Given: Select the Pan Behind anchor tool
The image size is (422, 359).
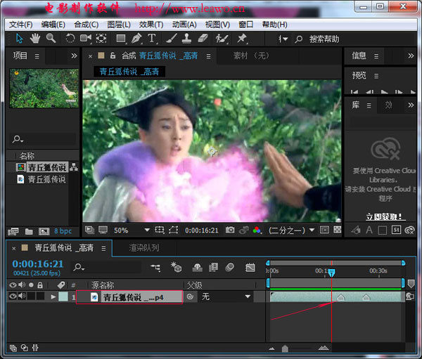Looking at the screenshot, I should coord(101,39).
